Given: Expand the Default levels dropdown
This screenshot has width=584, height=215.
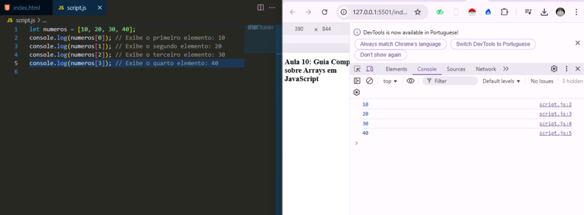Looking at the screenshot, I should (x=501, y=81).
